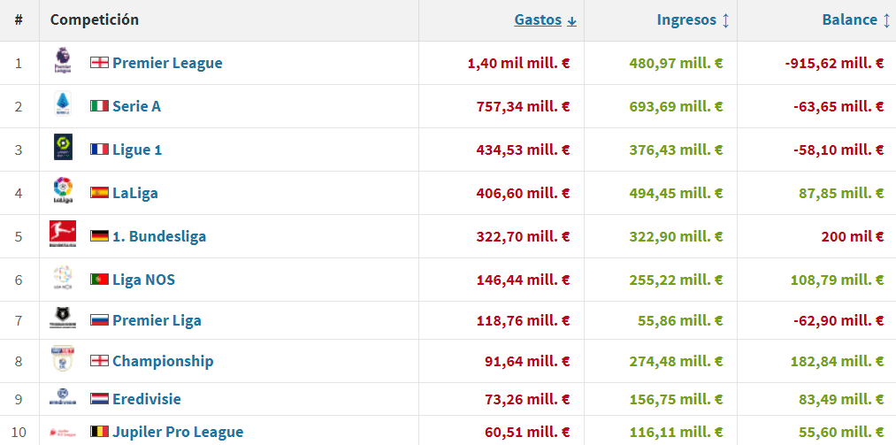This screenshot has width=896, height=445.
Task: Open the Russian Premier Liga link
Action: pos(157,320)
